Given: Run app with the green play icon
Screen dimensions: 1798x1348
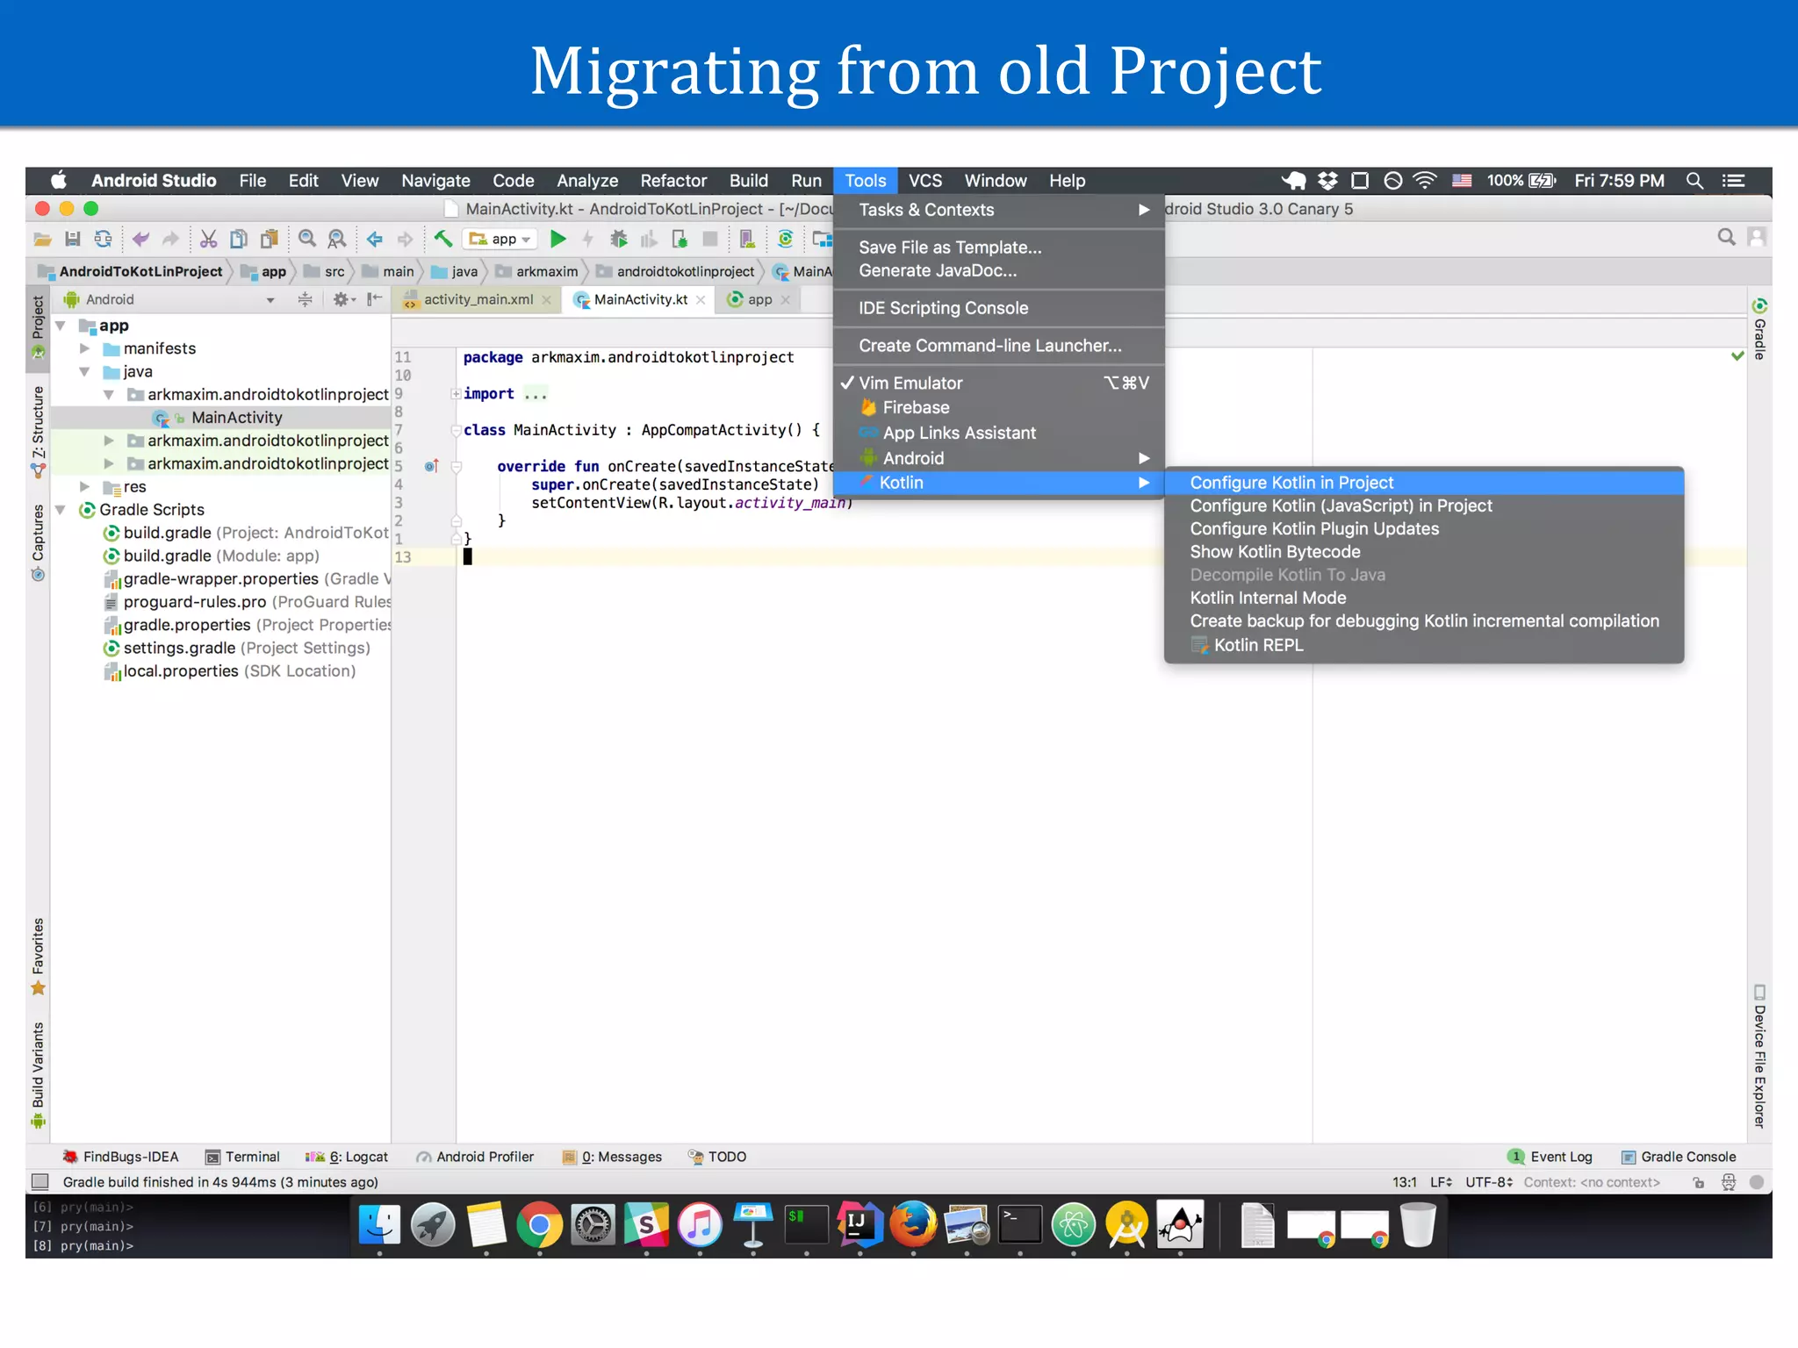Looking at the screenshot, I should (557, 239).
